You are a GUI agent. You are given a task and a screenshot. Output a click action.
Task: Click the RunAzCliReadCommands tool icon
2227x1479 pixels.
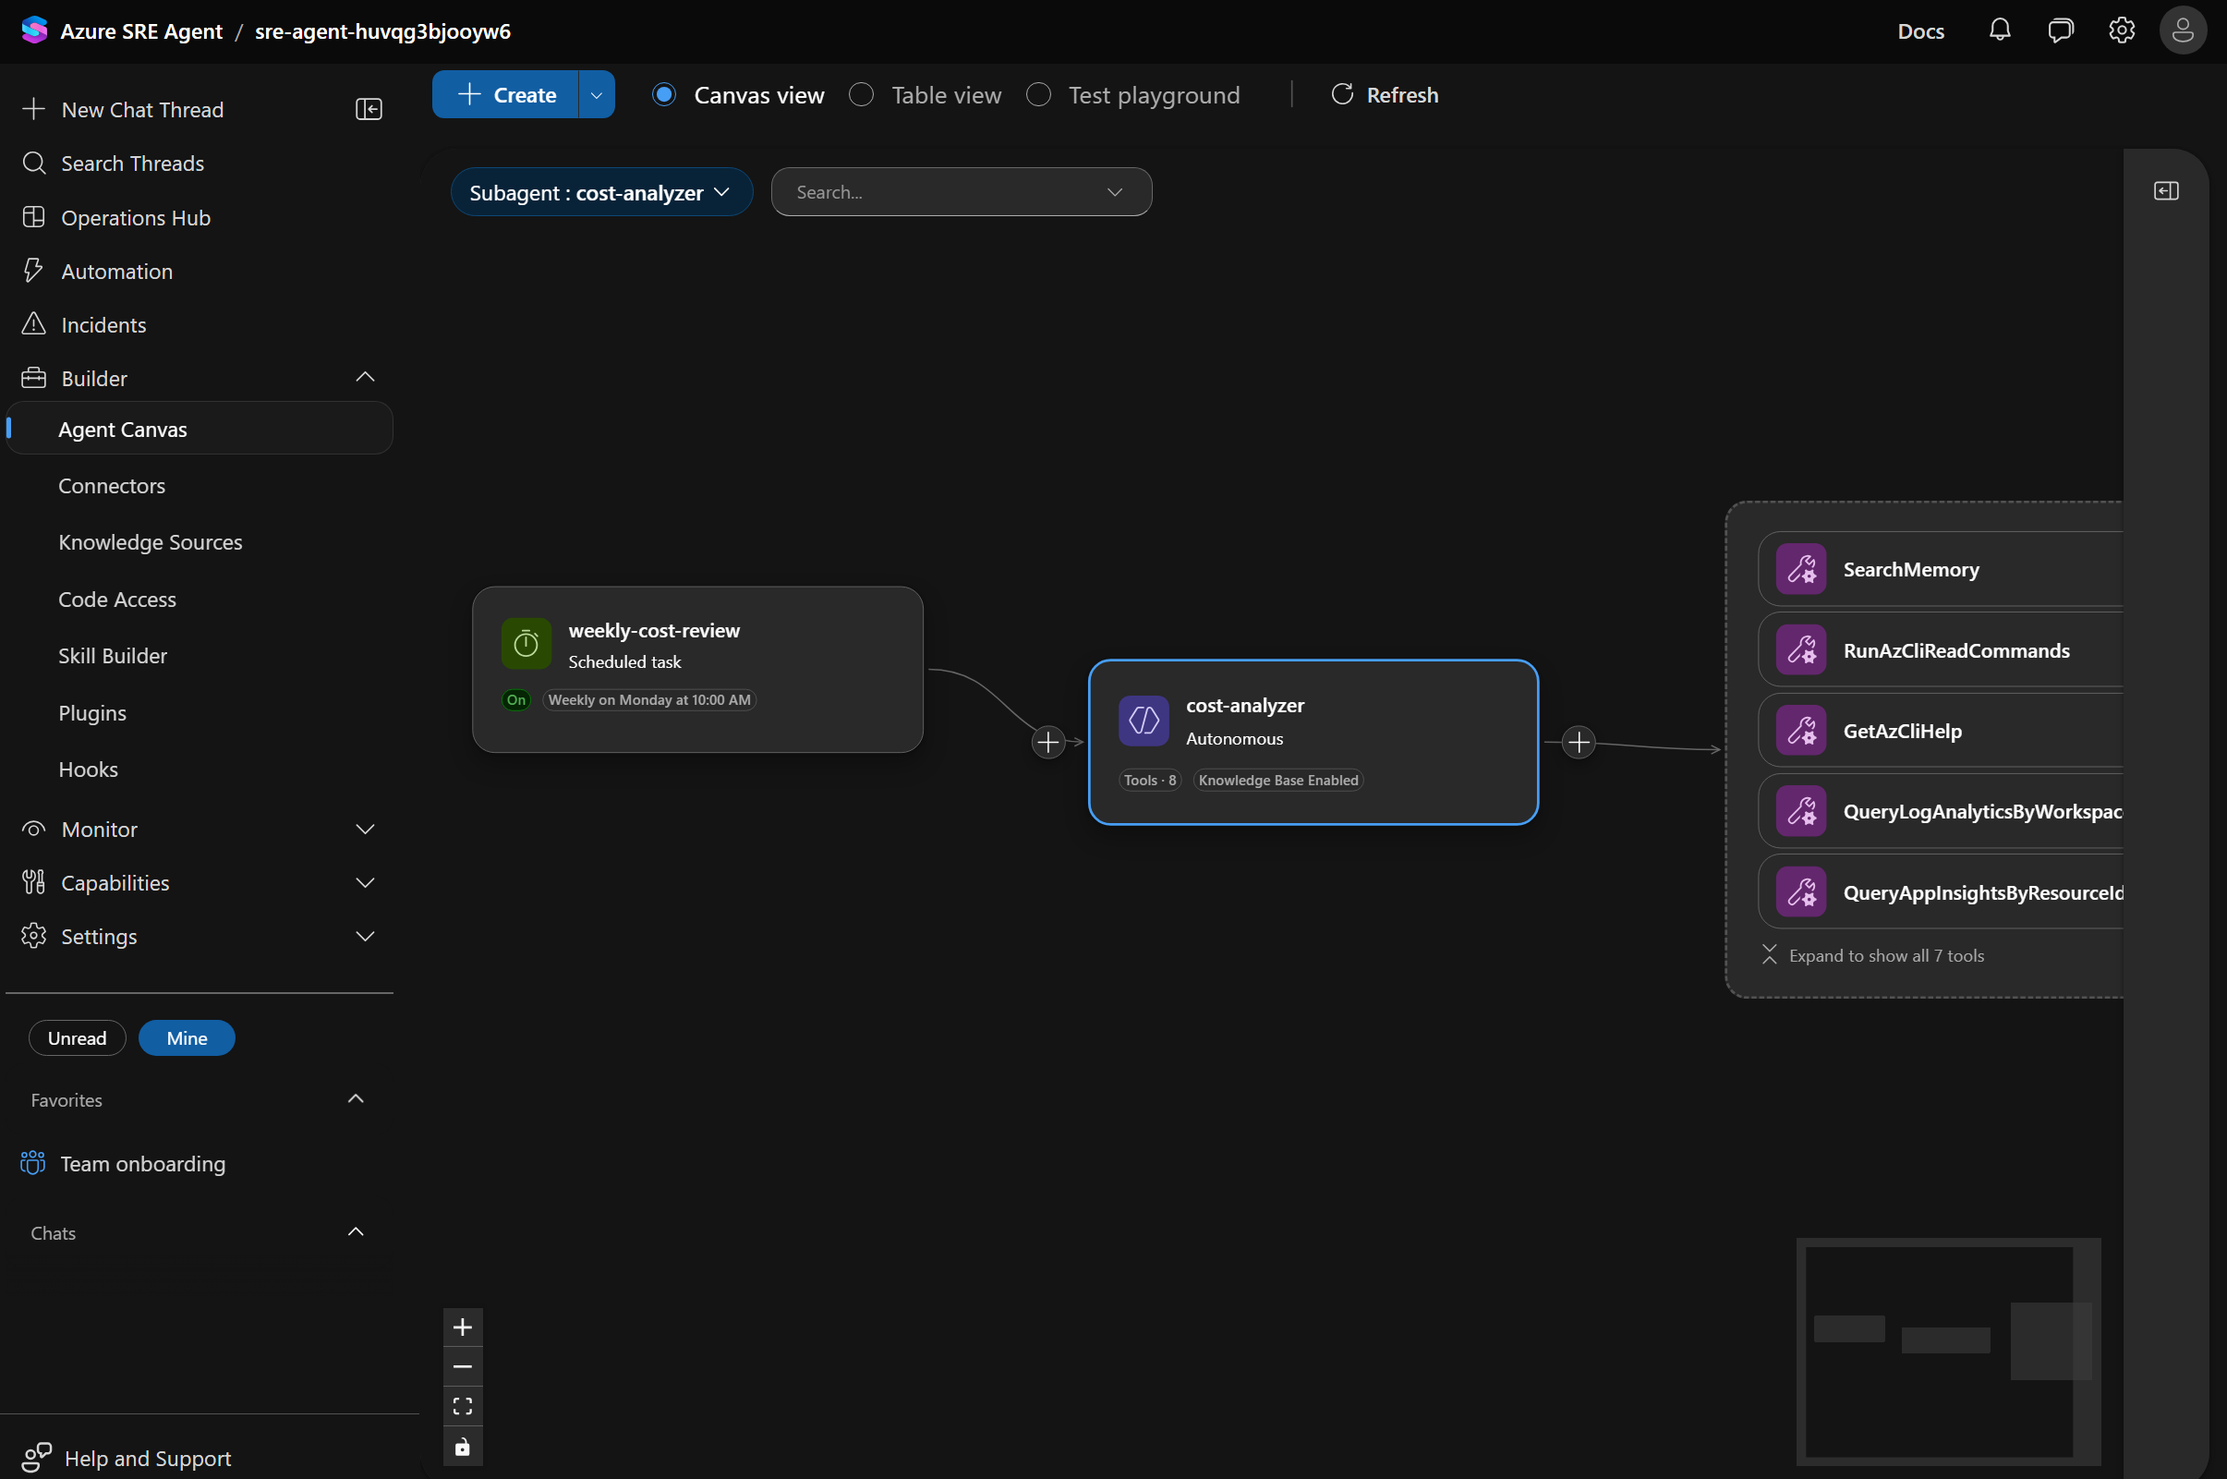(1802, 651)
